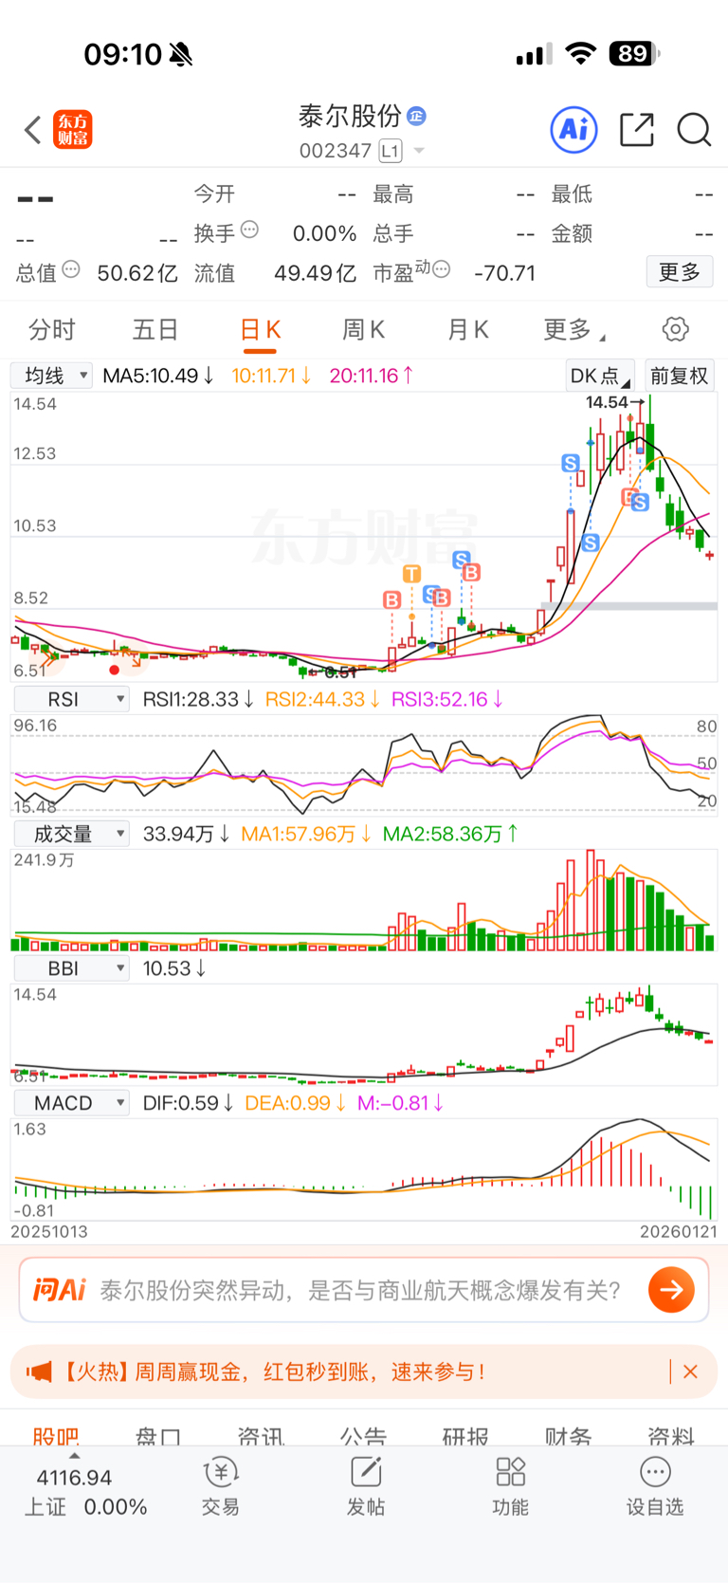The height and width of the screenshot is (1583, 728).
Task: Open the Ai assistant circle icon
Action: pos(574,130)
